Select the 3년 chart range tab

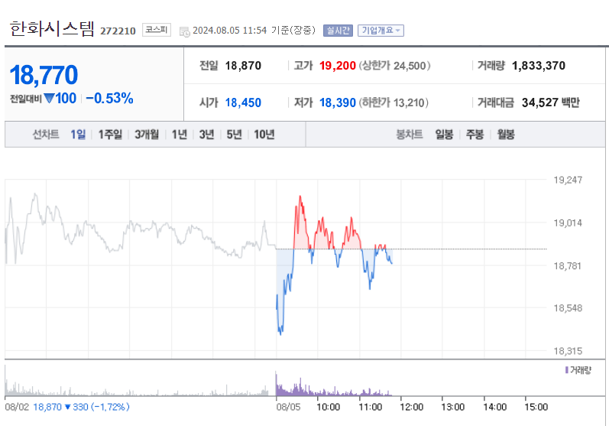point(206,135)
